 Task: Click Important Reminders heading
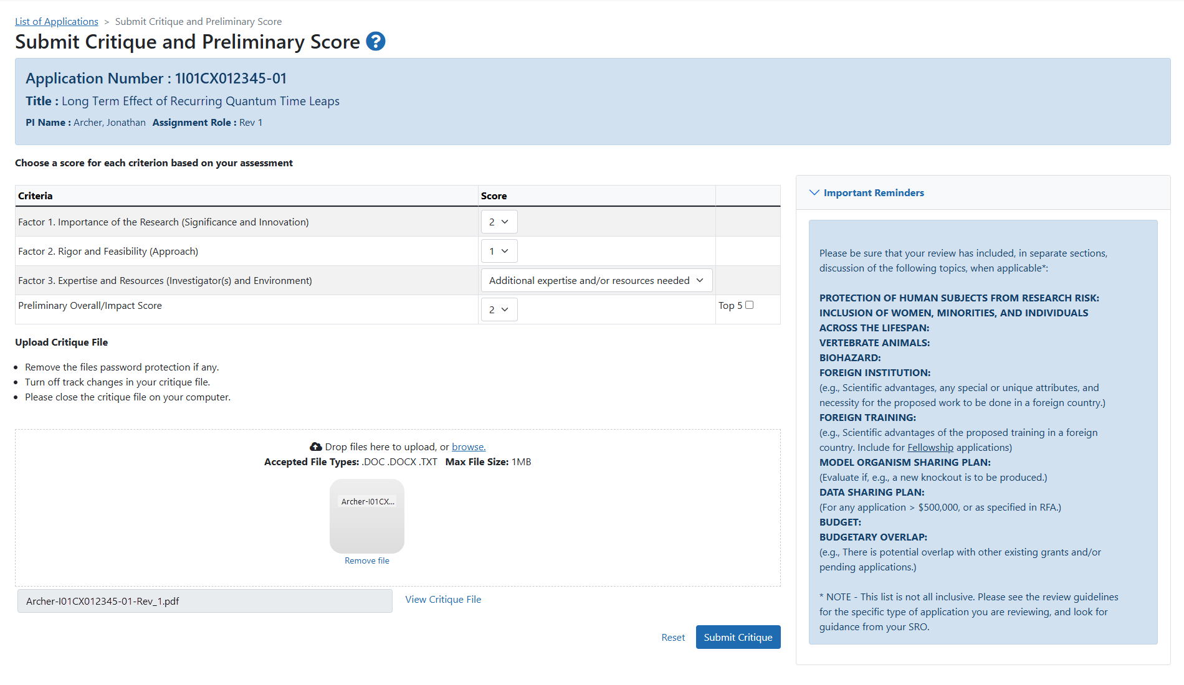(874, 192)
